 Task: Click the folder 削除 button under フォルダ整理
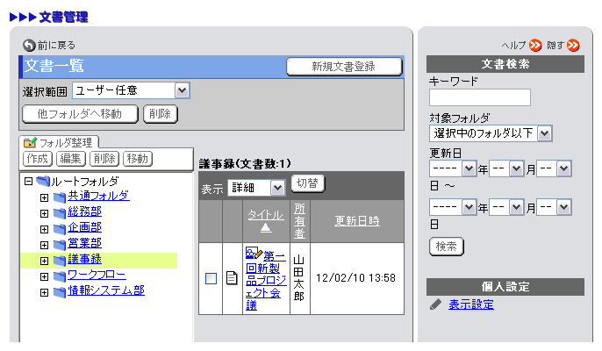pyautogui.click(x=104, y=159)
